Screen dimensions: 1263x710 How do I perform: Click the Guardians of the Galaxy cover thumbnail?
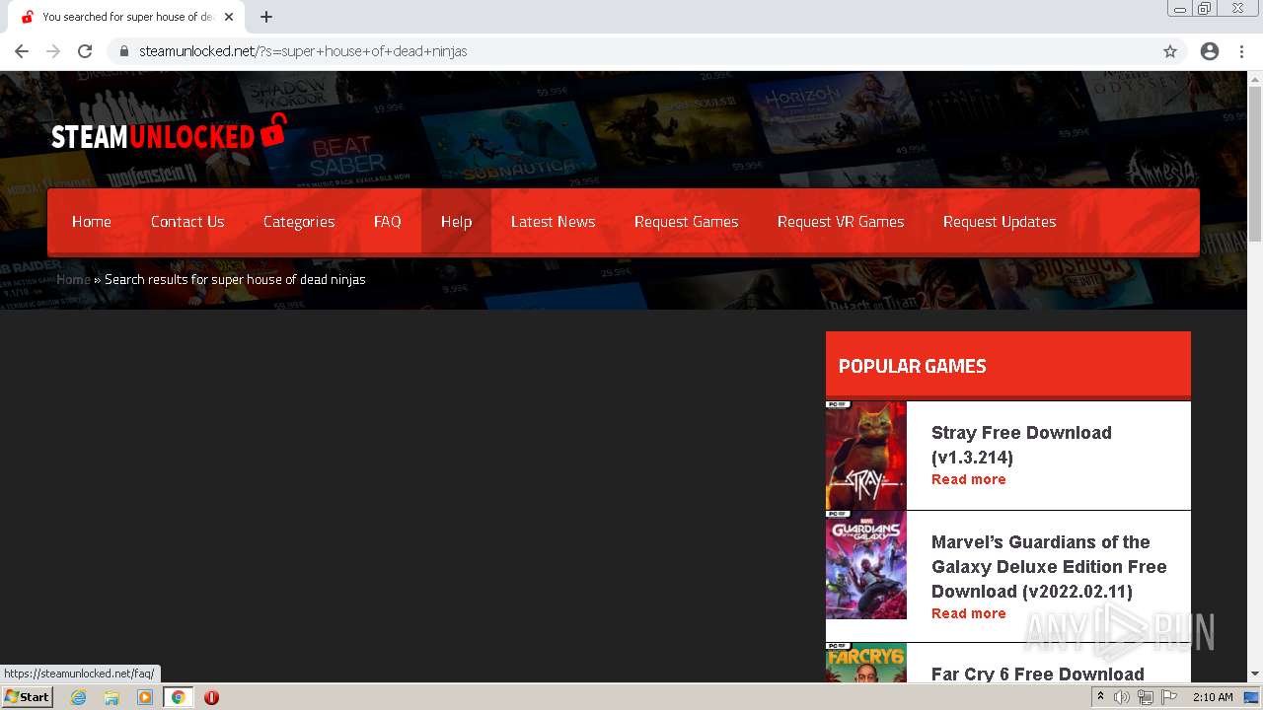[x=865, y=565]
